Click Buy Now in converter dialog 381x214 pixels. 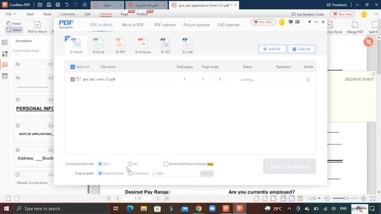[263, 22]
